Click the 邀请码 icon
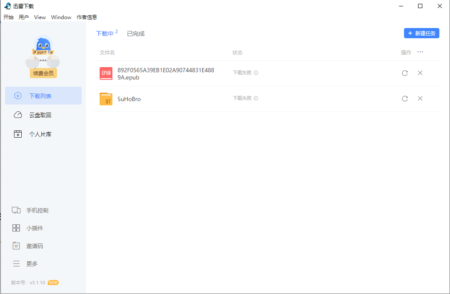Viewport: 450px width, 294px height. tap(16, 246)
